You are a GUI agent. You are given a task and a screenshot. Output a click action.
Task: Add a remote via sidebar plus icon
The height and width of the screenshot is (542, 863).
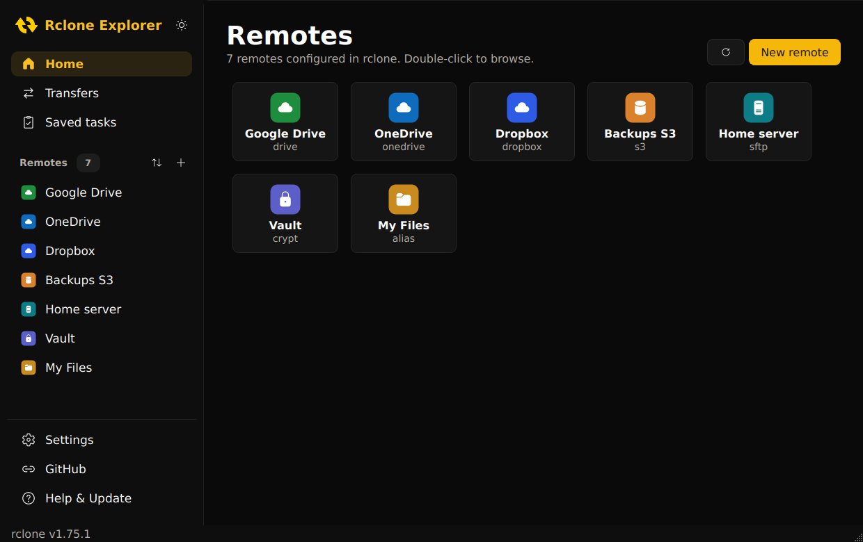[181, 163]
